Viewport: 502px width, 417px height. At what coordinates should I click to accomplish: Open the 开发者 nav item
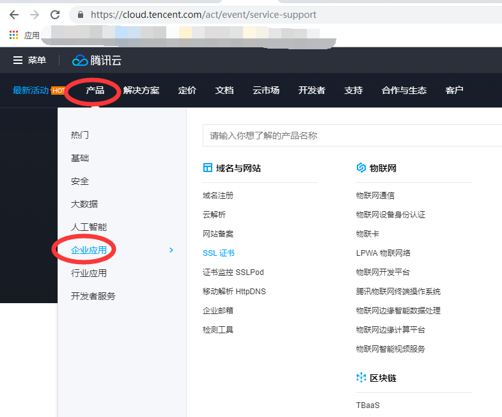[311, 91]
